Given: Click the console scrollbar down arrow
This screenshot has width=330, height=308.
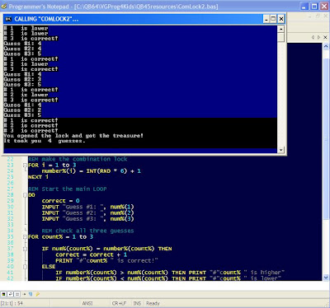Looking at the screenshot, I should coord(280,150).
